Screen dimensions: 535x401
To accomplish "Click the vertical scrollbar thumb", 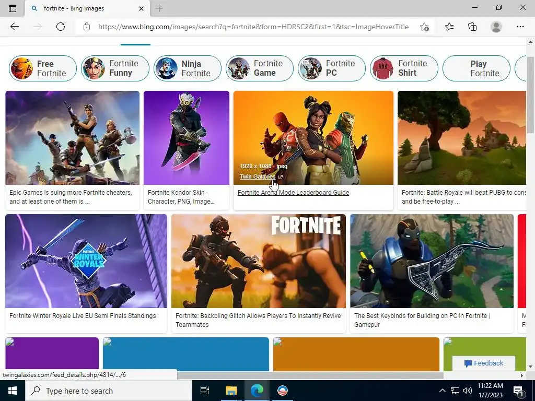I will 530,96.
